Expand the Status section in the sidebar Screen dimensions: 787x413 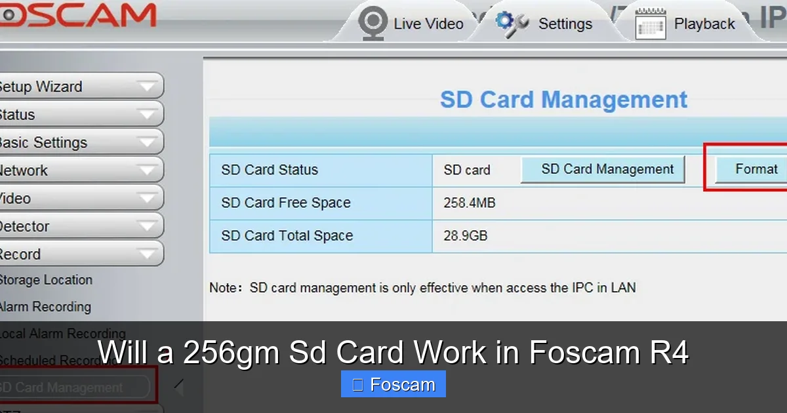(79, 114)
